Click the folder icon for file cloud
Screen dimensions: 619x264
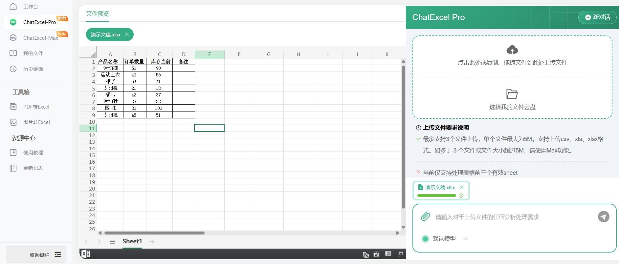[512, 94]
